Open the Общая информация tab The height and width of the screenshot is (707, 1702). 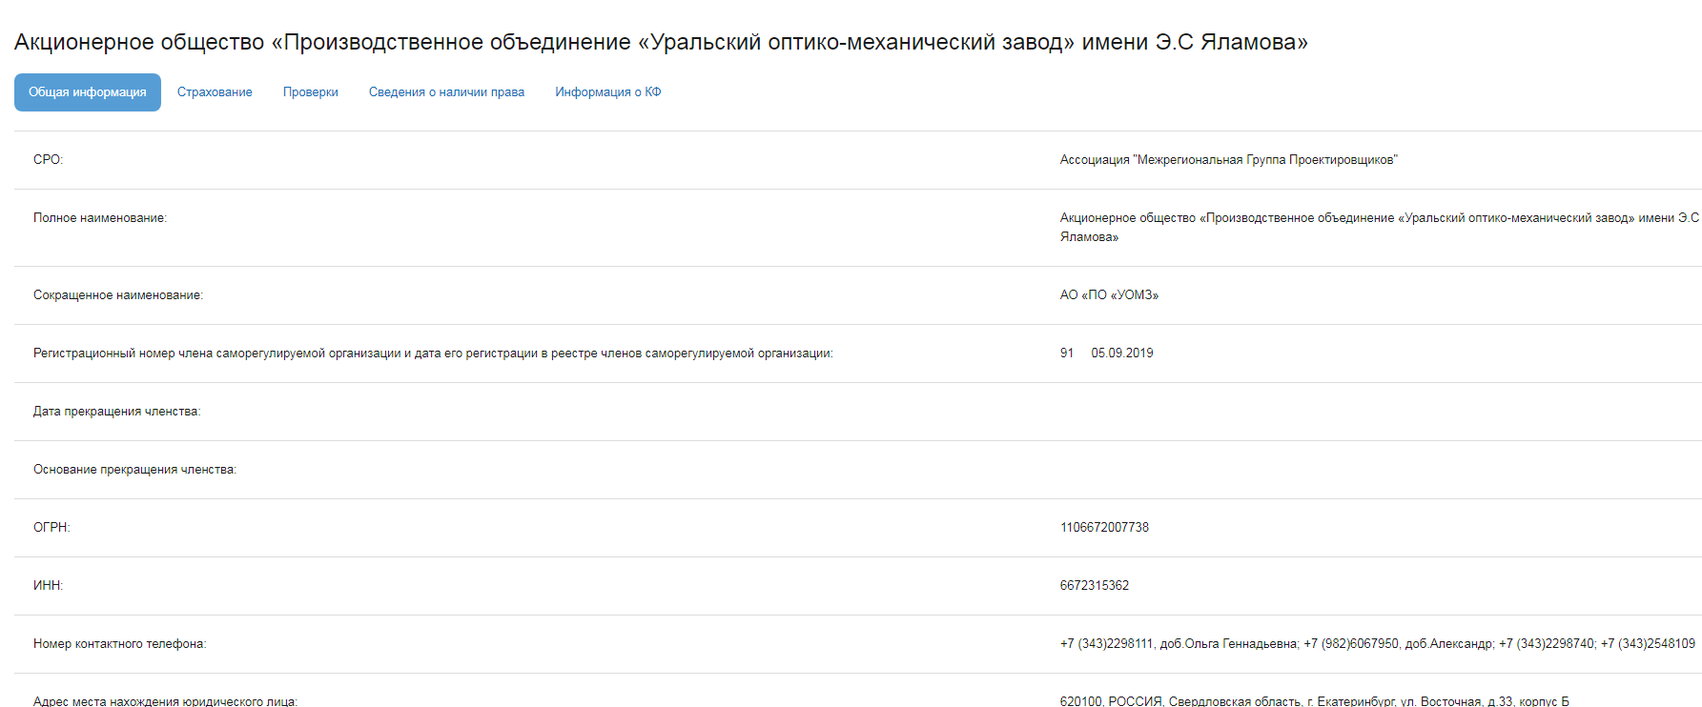87,92
